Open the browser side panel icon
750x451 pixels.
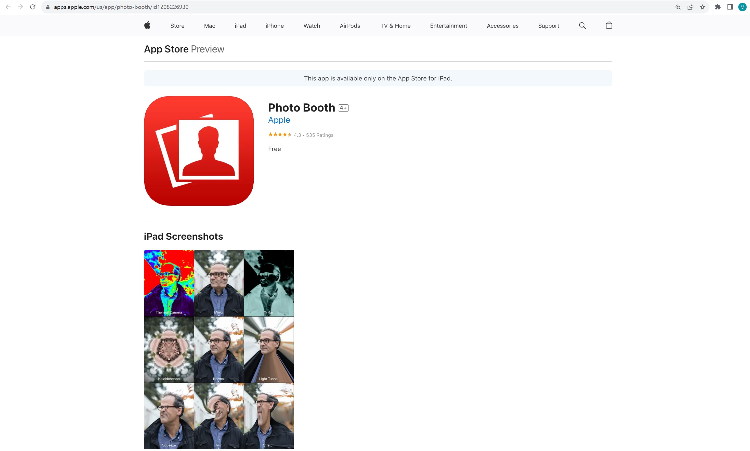730,7
